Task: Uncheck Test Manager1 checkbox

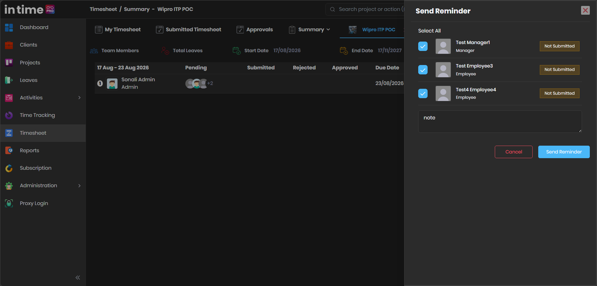Action: [x=423, y=46]
